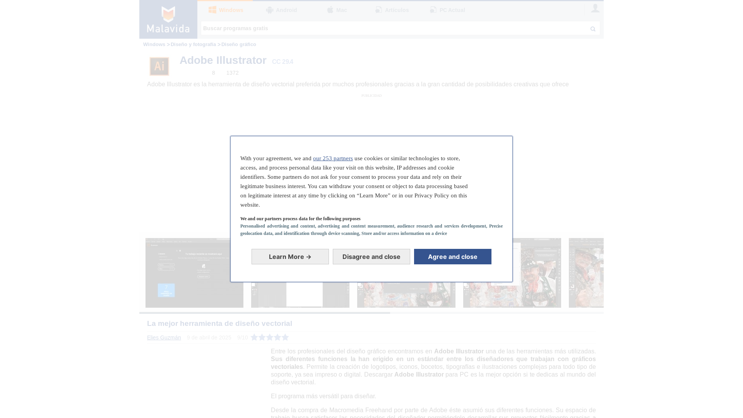Open the fourth Illustrator screenshot thumbnail
Image resolution: width=743 pixels, height=418 pixels.
click(537, 273)
